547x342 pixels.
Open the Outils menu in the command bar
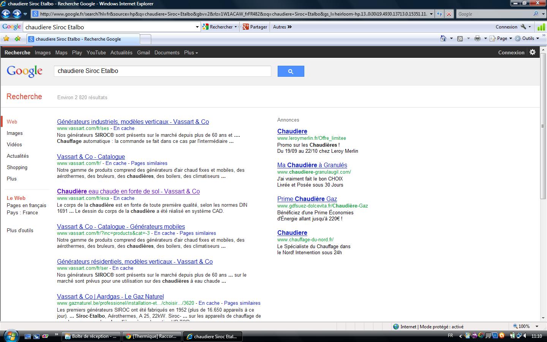coord(527,38)
